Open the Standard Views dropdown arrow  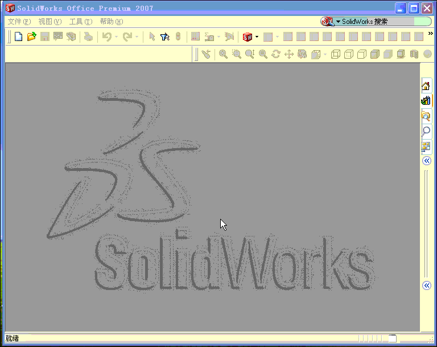tap(325, 54)
